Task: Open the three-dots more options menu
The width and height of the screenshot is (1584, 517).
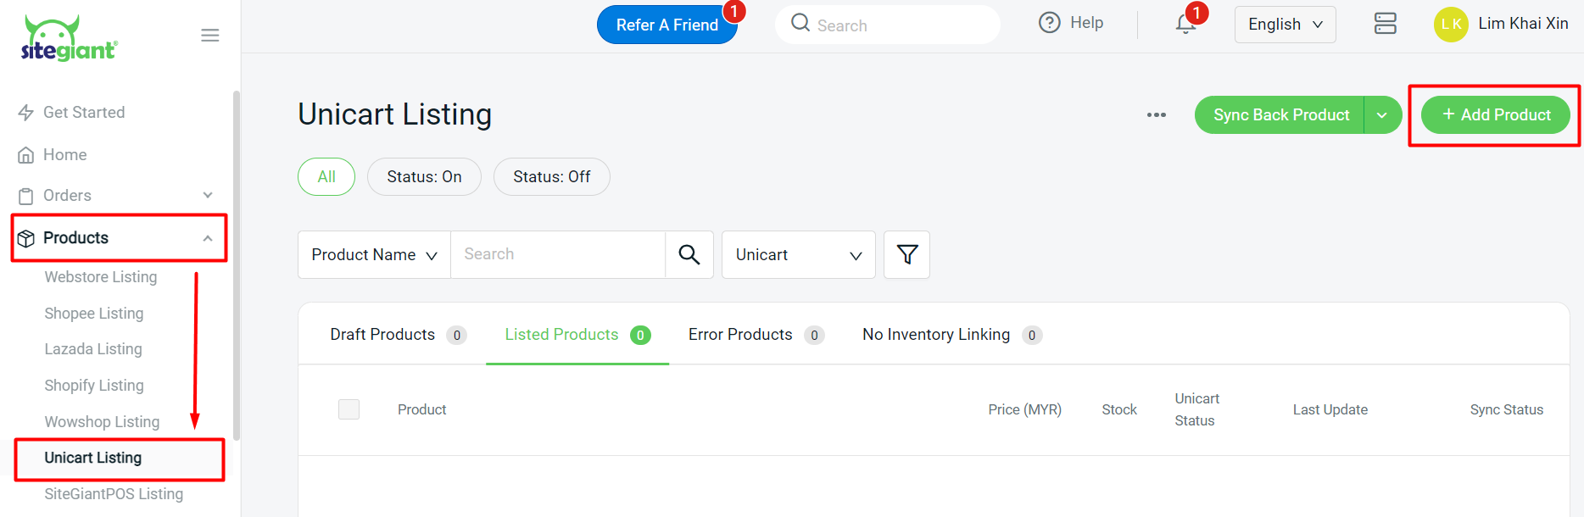Action: pos(1156,114)
